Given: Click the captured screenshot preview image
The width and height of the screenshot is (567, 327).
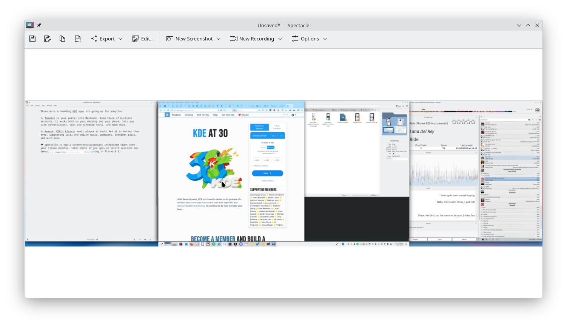Looking at the screenshot, I should [283, 174].
